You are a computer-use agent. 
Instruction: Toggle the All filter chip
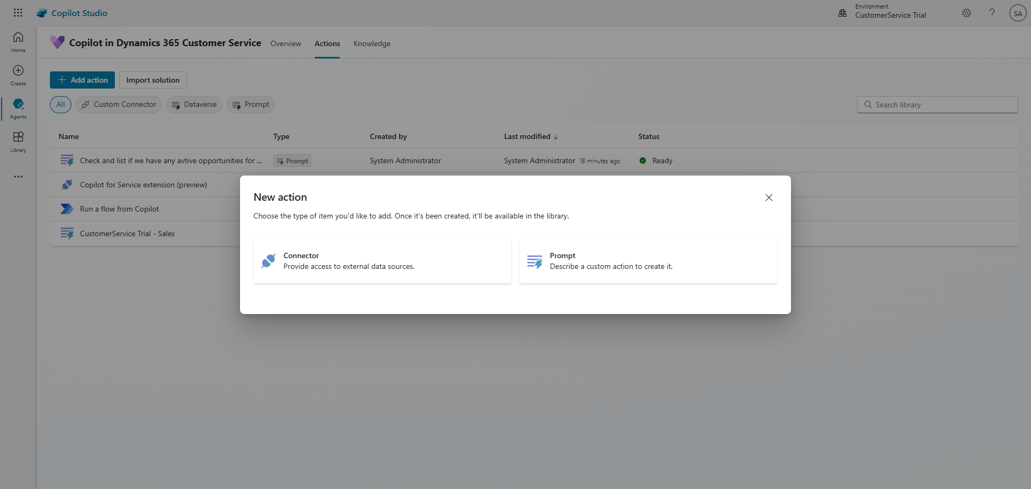click(60, 104)
